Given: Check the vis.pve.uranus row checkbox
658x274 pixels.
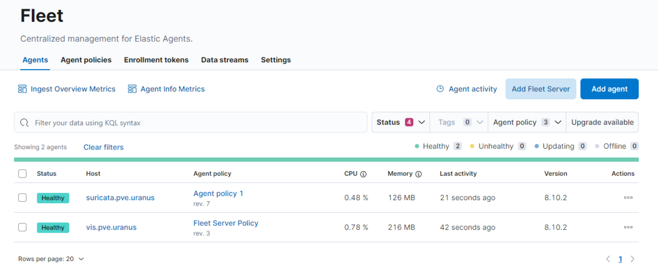Looking at the screenshot, I should tap(22, 227).
